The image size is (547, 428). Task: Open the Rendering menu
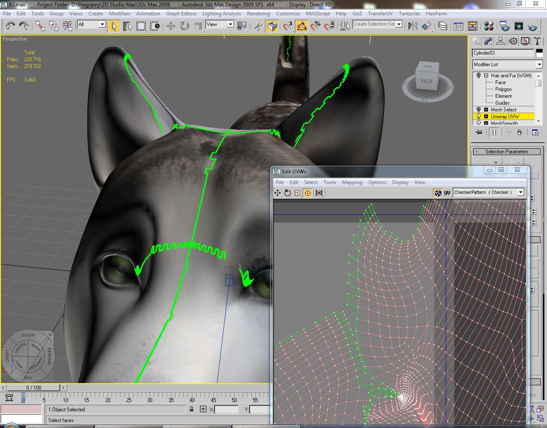(258, 14)
